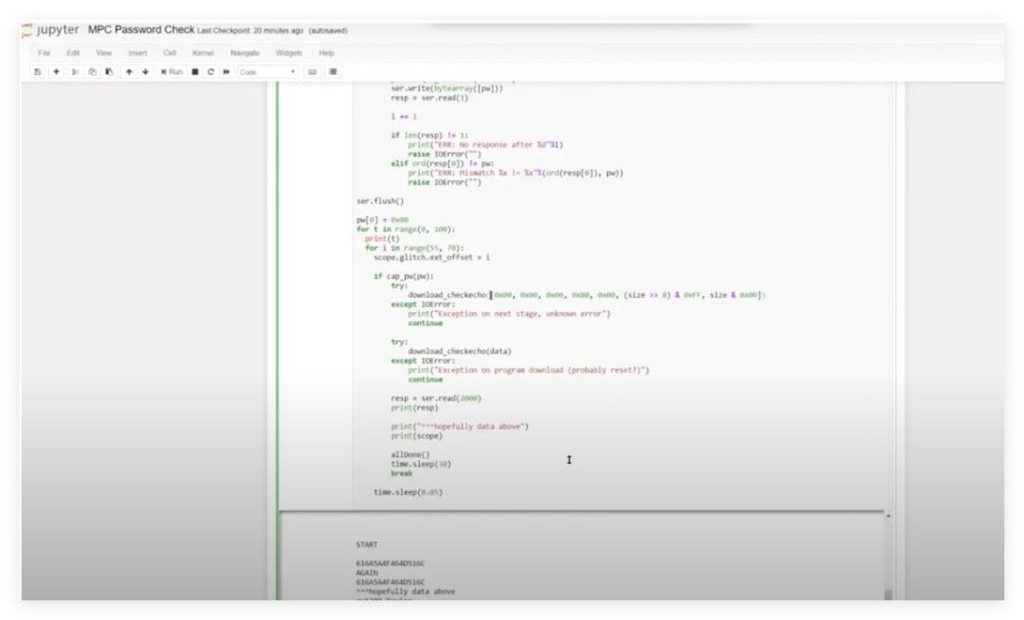Restart kernel and rerun all icon
1024x620 pixels.
click(227, 72)
